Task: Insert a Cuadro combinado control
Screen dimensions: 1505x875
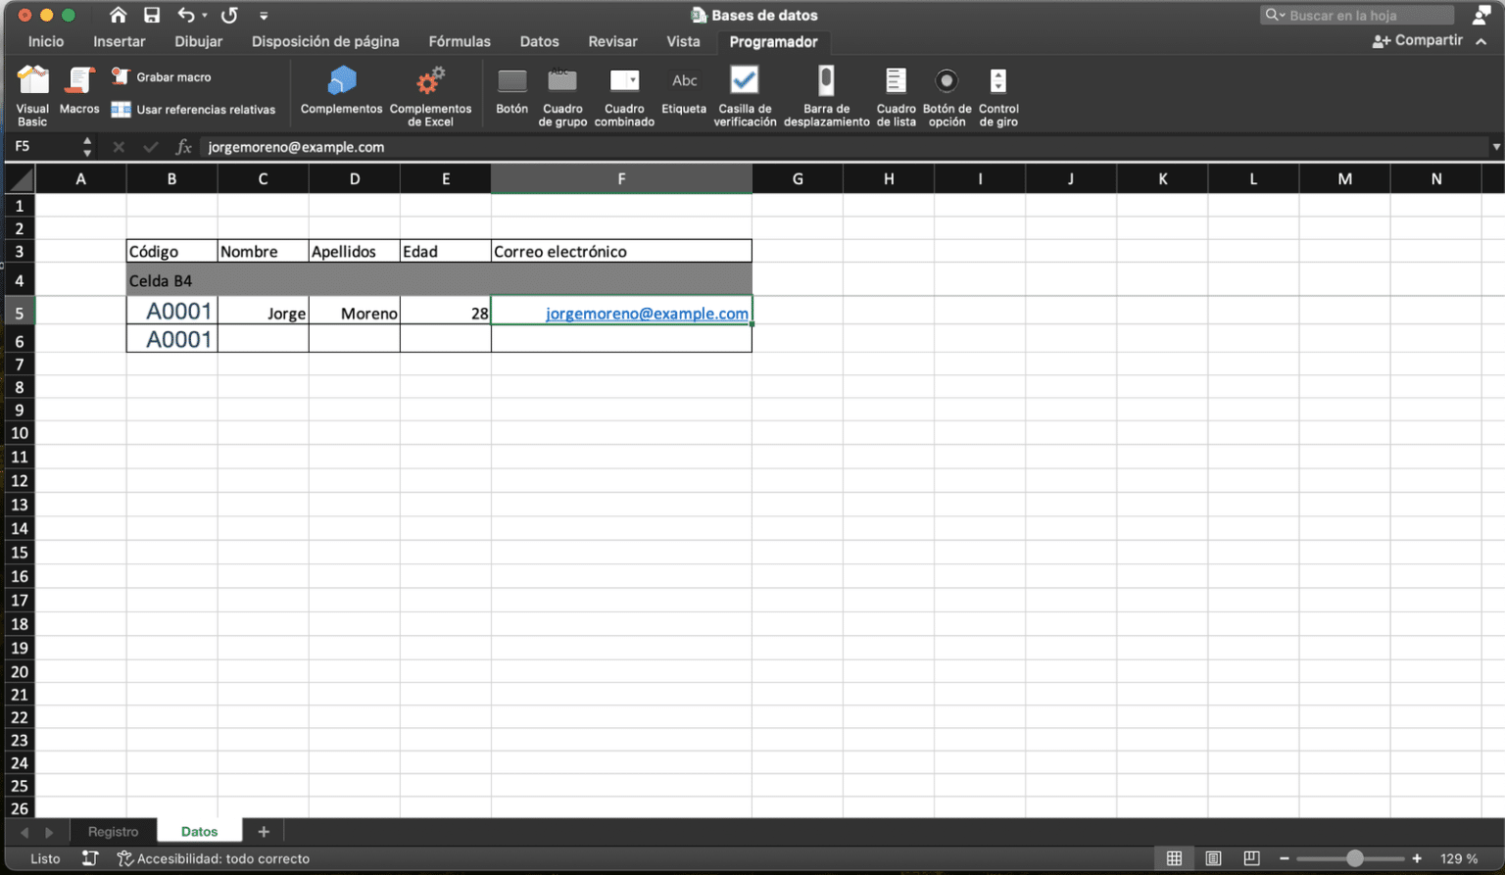Action: tap(624, 93)
